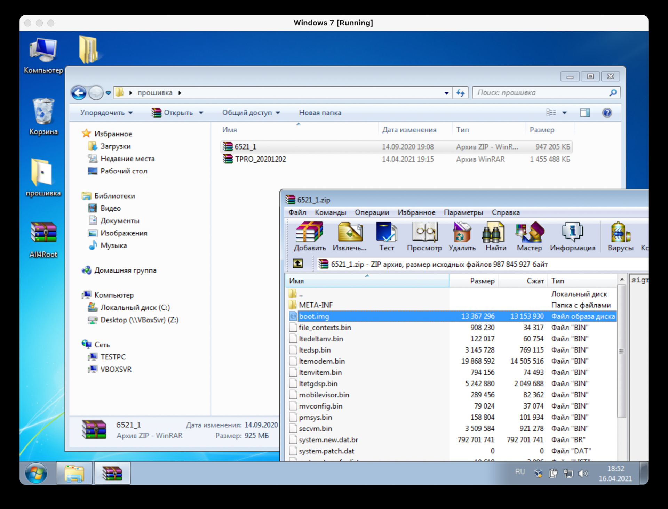668x509 pixels.
Task: Open the Избранное menu in WinRAR
Action: tap(416, 212)
